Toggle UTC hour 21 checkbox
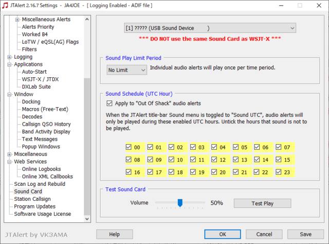 (x=236, y=172)
